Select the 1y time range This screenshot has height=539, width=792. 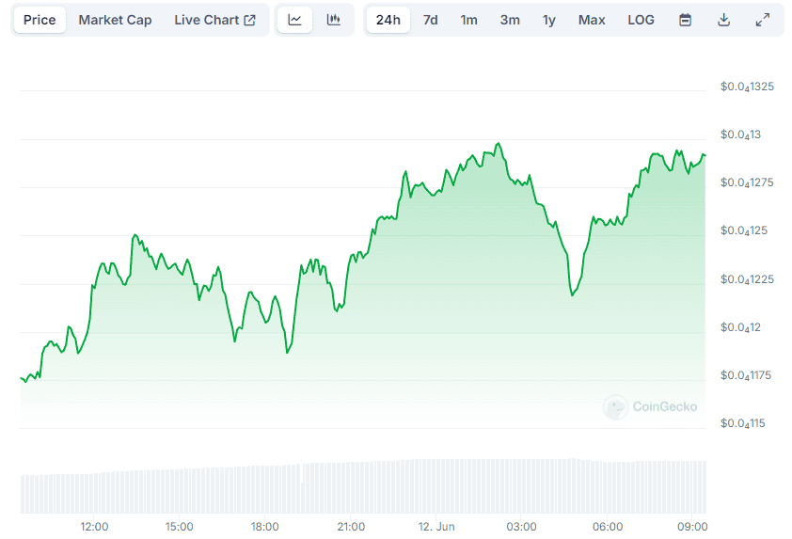(549, 20)
